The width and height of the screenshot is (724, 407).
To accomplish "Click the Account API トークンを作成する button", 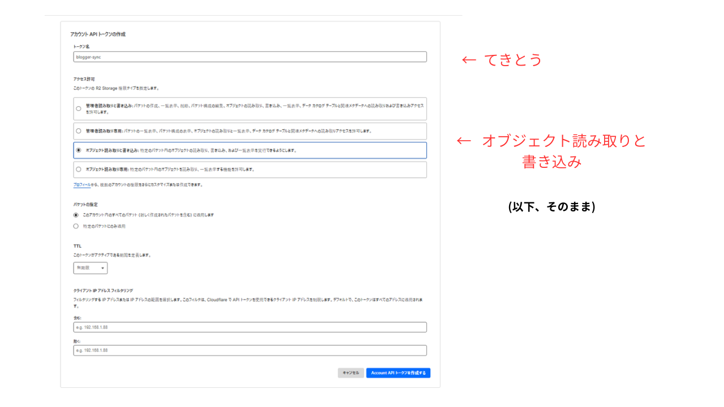I will (398, 373).
